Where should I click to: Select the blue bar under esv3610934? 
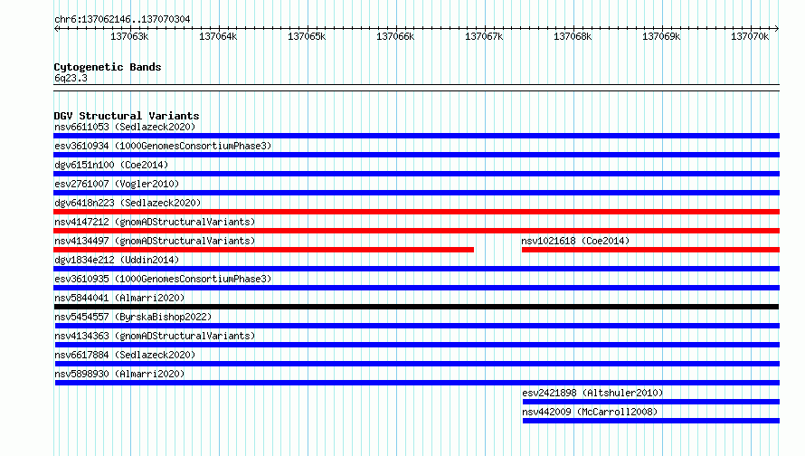pos(416,155)
